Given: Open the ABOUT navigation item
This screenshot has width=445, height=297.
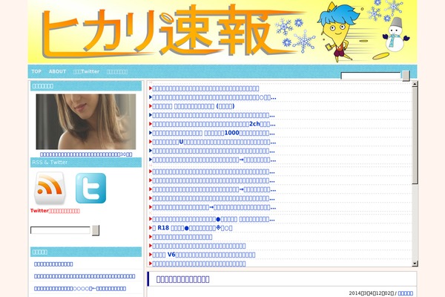Looking at the screenshot, I should (57, 71).
